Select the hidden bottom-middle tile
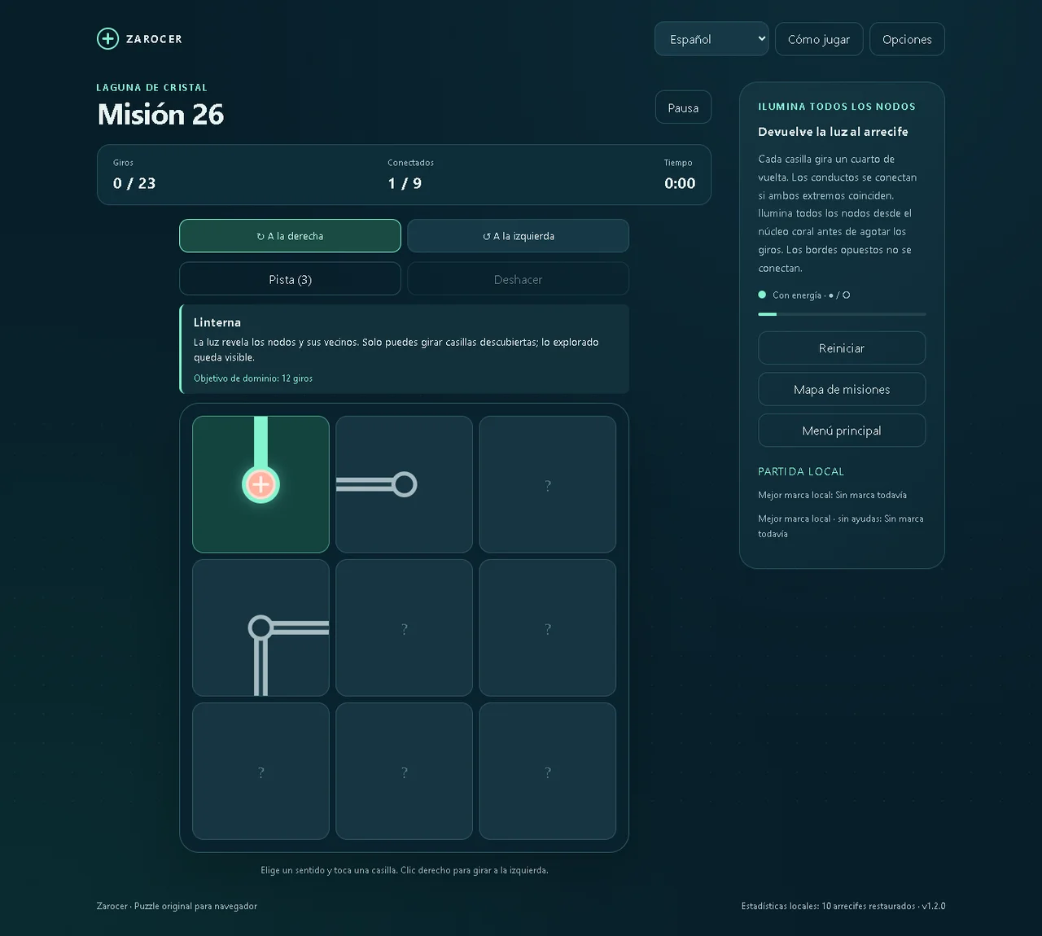The image size is (1042, 936). (x=404, y=771)
